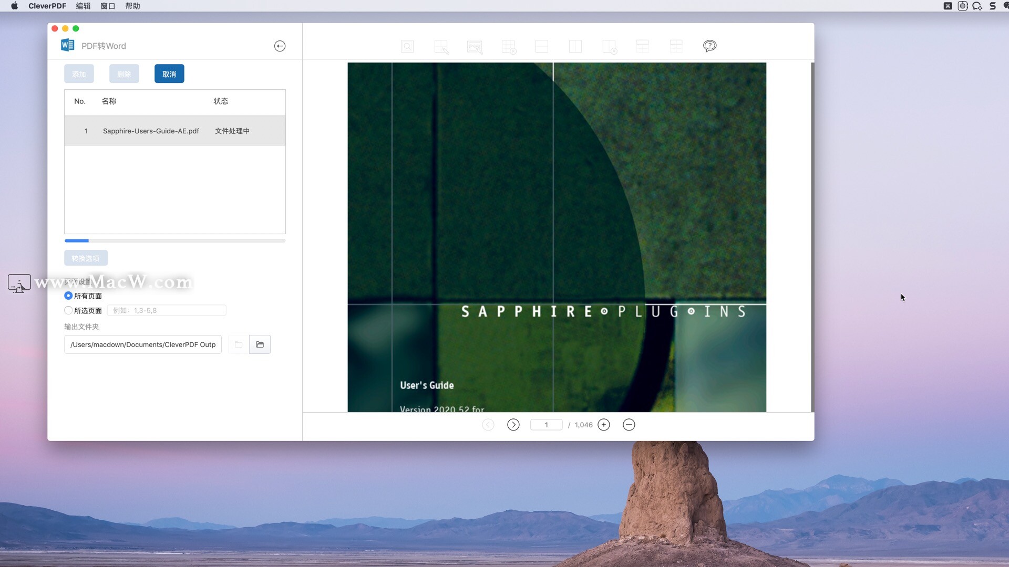This screenshot has width=1009, height=567.
Task: Click the 1,046 total pages label
Action: [x=583, y=425]
